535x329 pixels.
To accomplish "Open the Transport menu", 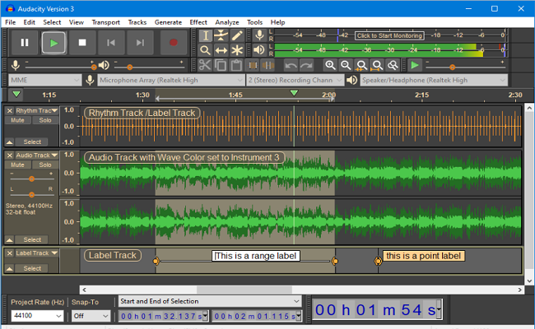I will click(106, 22).
